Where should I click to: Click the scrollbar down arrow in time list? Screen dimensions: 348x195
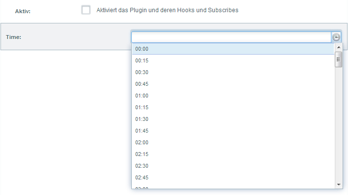[338, 185]
